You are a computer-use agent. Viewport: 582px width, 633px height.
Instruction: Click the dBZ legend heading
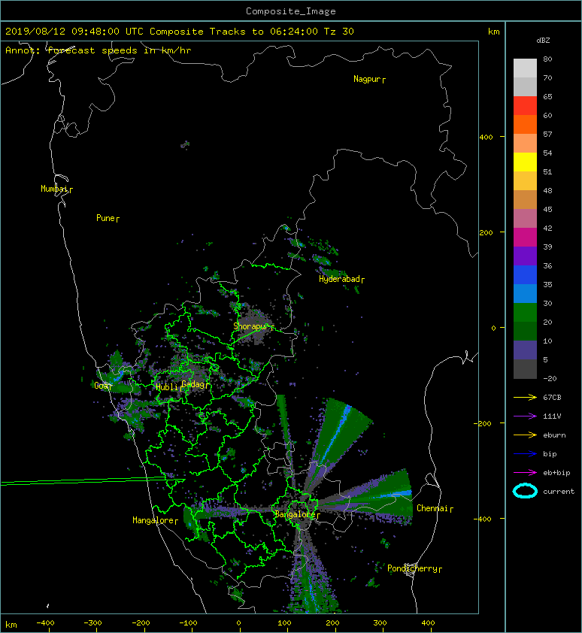[543, 41]
